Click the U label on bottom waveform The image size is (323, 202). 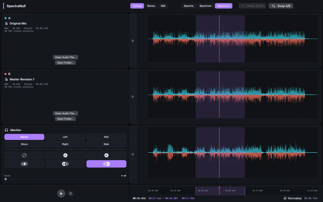pyautogui.click(x=133, y=154)
